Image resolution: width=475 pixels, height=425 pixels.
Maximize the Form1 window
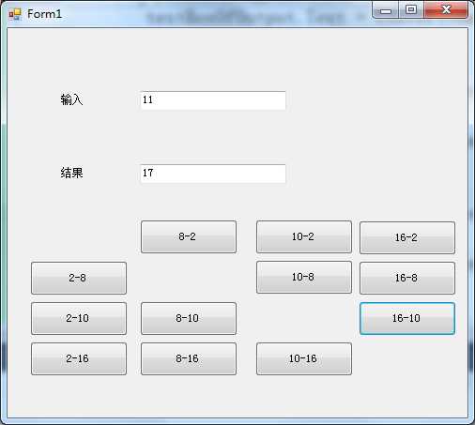click(x=411, y=9)
